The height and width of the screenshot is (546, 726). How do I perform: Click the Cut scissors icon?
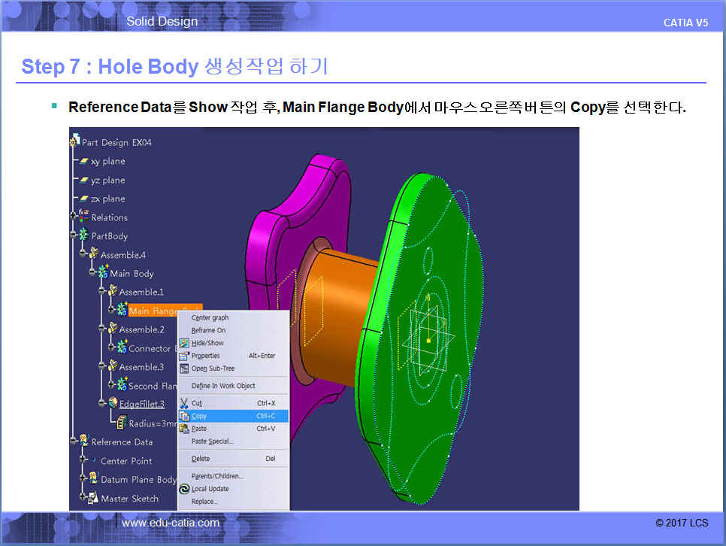coord(184,404)
